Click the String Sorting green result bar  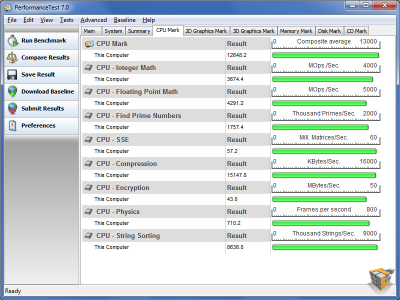(x=324, y=247)
